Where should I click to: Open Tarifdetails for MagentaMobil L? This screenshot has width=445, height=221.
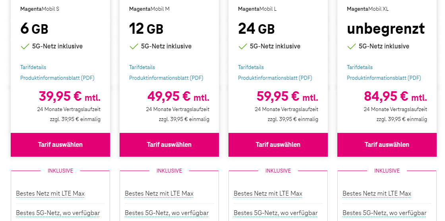(x=251, y=67)
